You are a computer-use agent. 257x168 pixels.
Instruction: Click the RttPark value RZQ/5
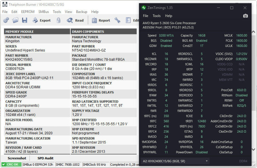tap(242, 106)
